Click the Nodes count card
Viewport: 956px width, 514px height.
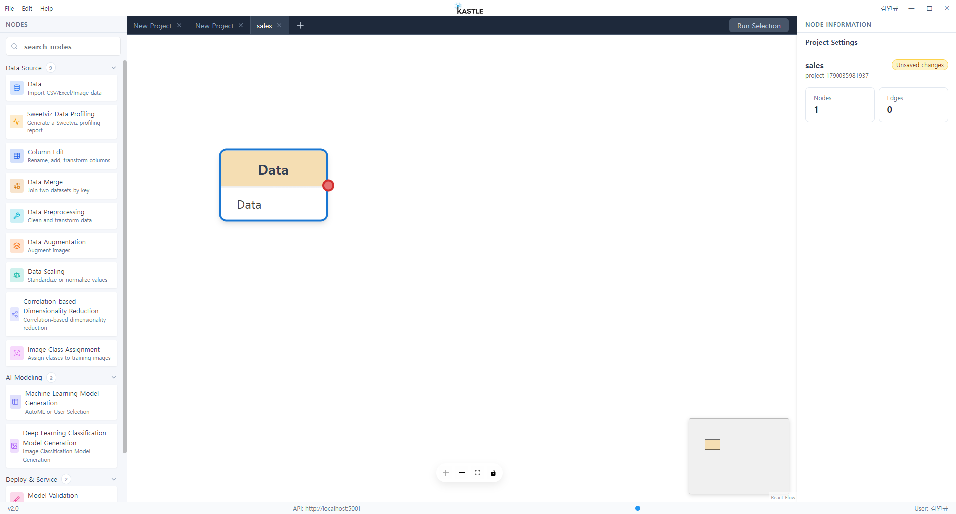(x=839, y=105)
